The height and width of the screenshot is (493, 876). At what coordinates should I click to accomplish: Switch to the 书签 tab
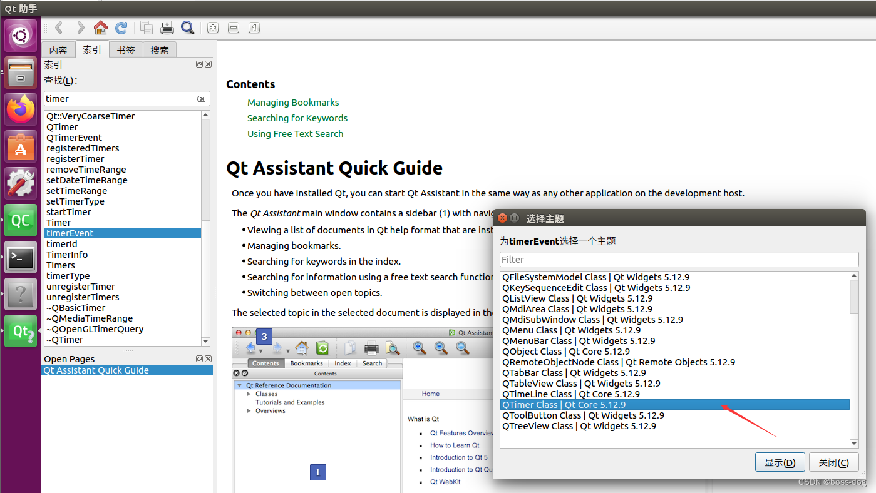pos(126,50)
